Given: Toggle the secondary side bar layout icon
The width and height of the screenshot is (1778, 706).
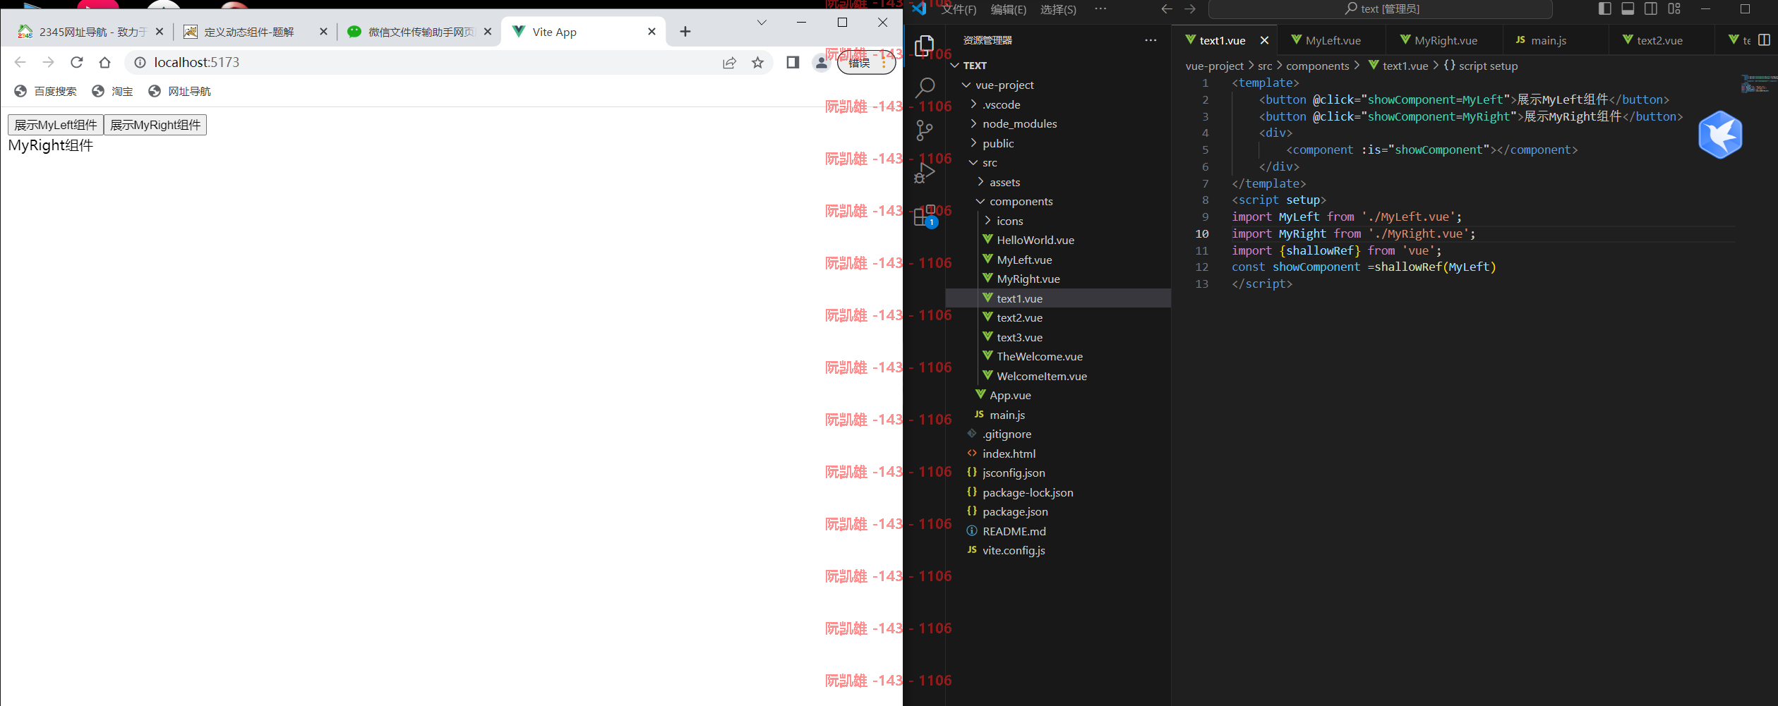Looking at the screenshot, I should [1651, 8].
